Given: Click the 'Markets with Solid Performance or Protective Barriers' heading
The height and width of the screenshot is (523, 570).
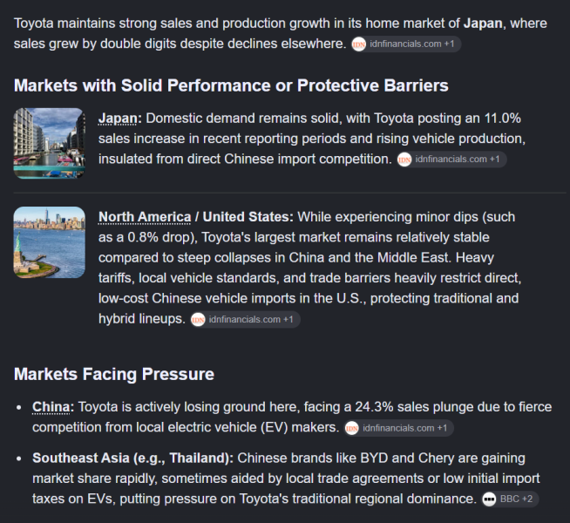Looking at the screenshot, I should point(231,85).
